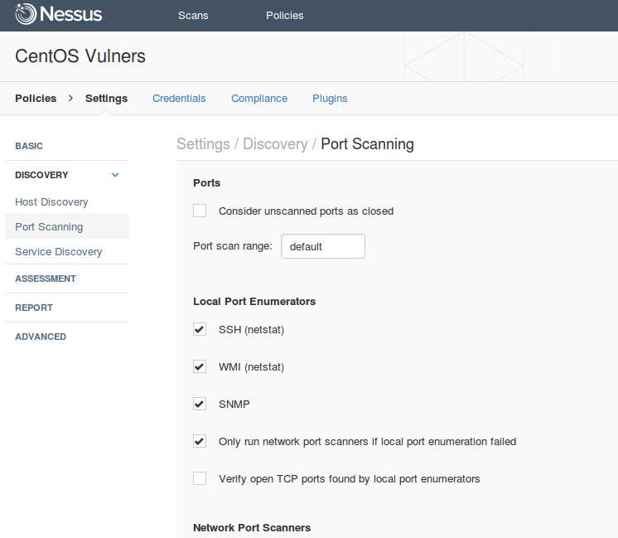Click the Port scan range field
Image resolution: width=618 pixels, height=538 pixels.
(323, 246)
